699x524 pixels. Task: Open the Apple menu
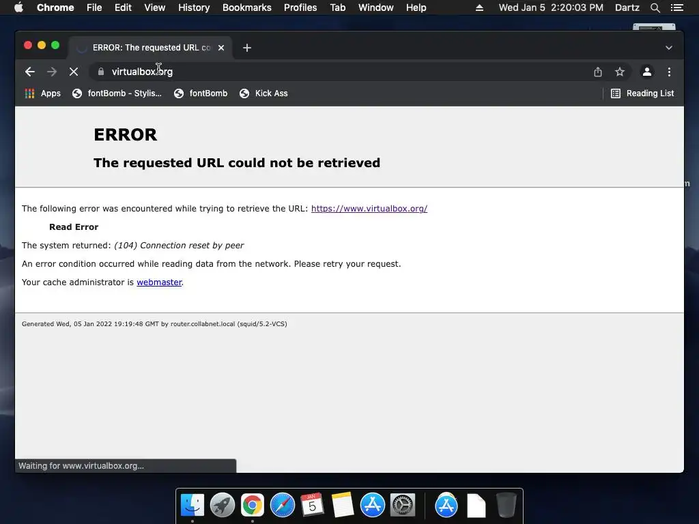point(18,8)
